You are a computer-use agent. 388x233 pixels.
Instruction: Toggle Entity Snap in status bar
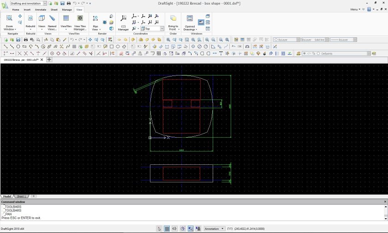coord(190,229)
